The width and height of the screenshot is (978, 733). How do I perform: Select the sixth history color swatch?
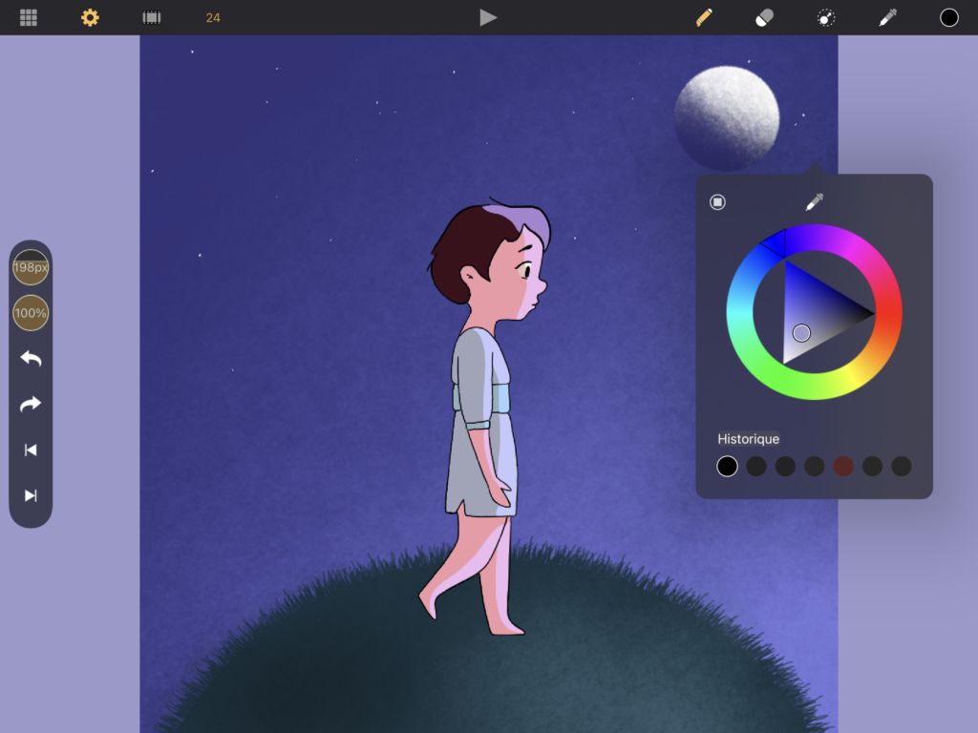coord(872,466)
